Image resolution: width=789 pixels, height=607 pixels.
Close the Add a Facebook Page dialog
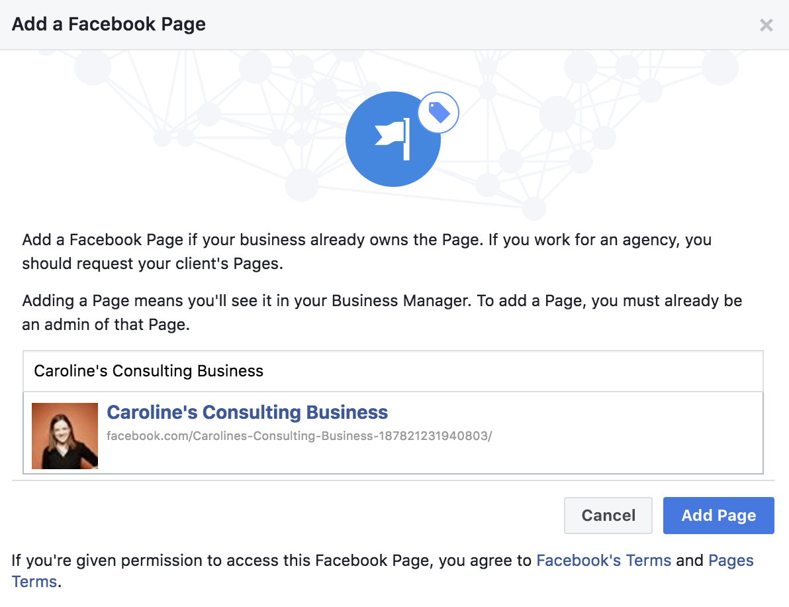coord(766,25)
